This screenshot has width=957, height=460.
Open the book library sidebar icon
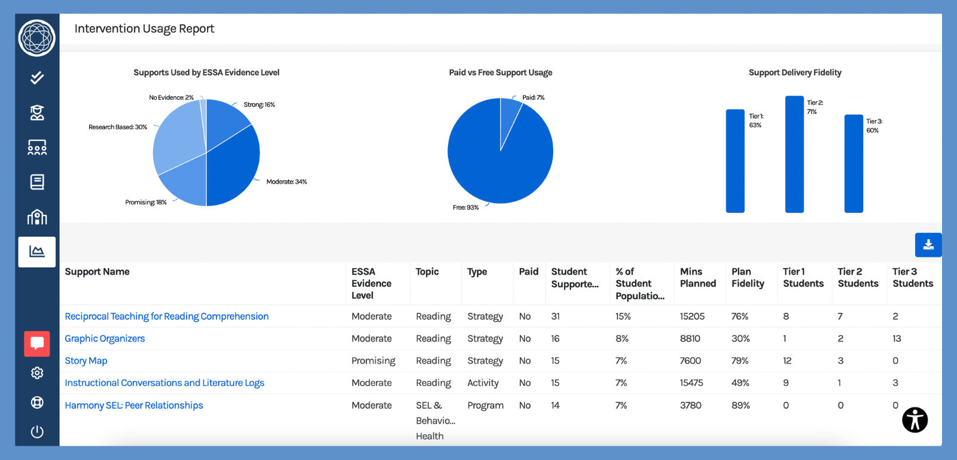point(37,182)
